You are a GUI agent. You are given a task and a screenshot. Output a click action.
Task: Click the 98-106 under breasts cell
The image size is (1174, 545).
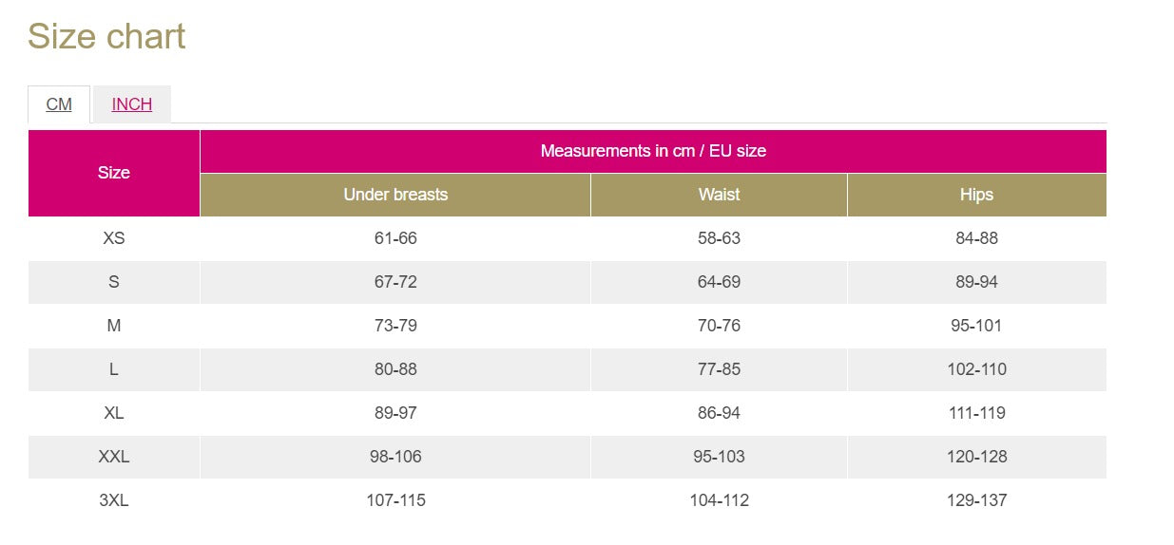395,457
